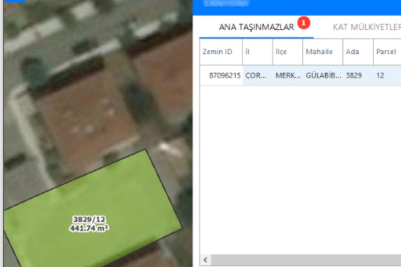This screenshot has height=267, width=401.
Task: Select the Ada cell showing 3829
Action: tap(358, 76)
